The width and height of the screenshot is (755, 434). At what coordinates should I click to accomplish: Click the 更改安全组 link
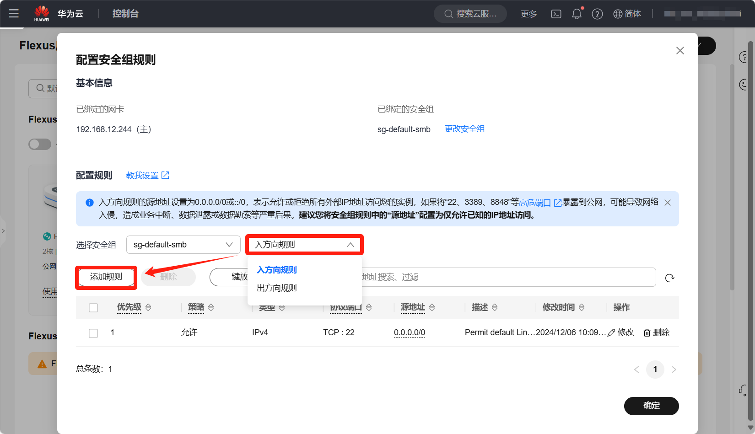tap(464, 129)
